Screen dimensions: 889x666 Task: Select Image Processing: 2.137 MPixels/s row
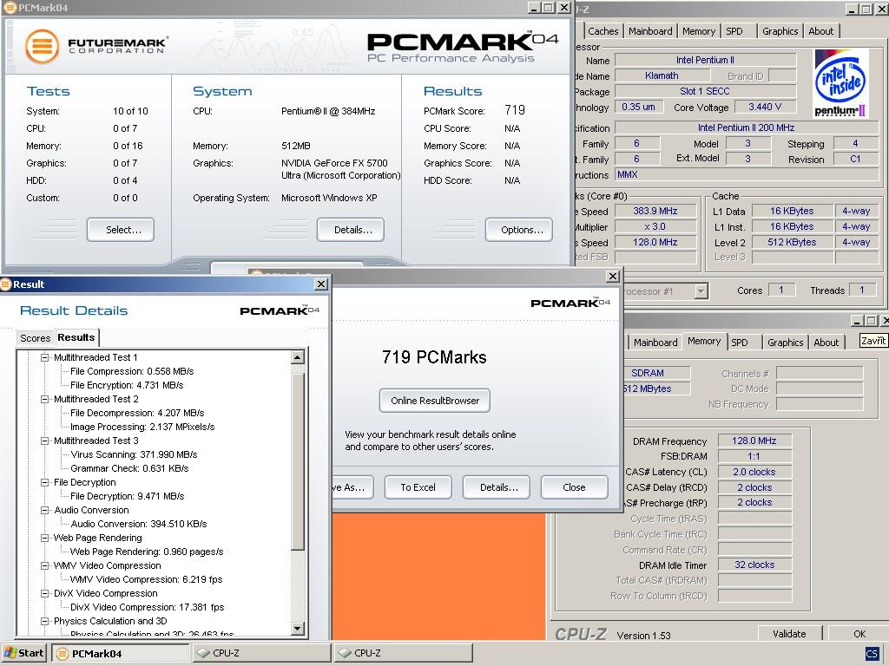(142, 427)
